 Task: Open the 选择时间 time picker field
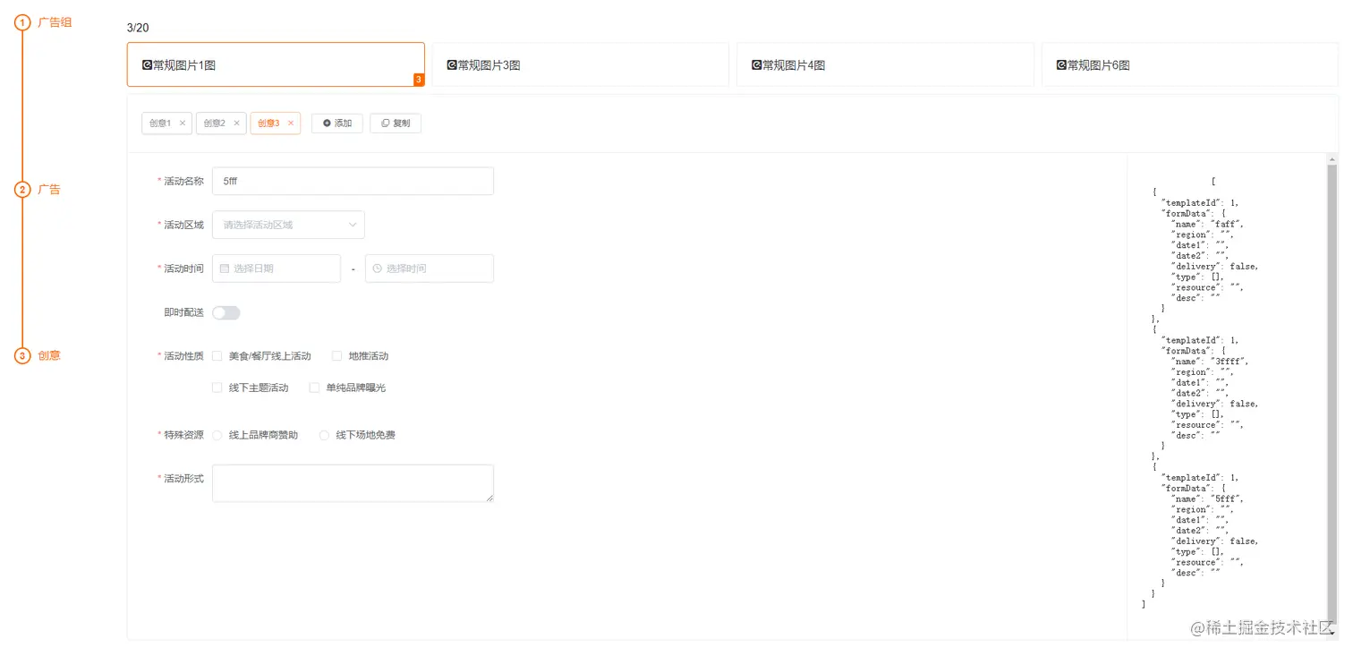(x=430, y=268)
